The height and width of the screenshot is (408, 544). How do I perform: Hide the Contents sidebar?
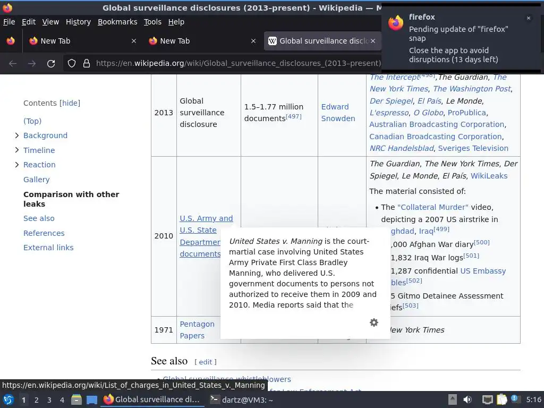point(70,103)
